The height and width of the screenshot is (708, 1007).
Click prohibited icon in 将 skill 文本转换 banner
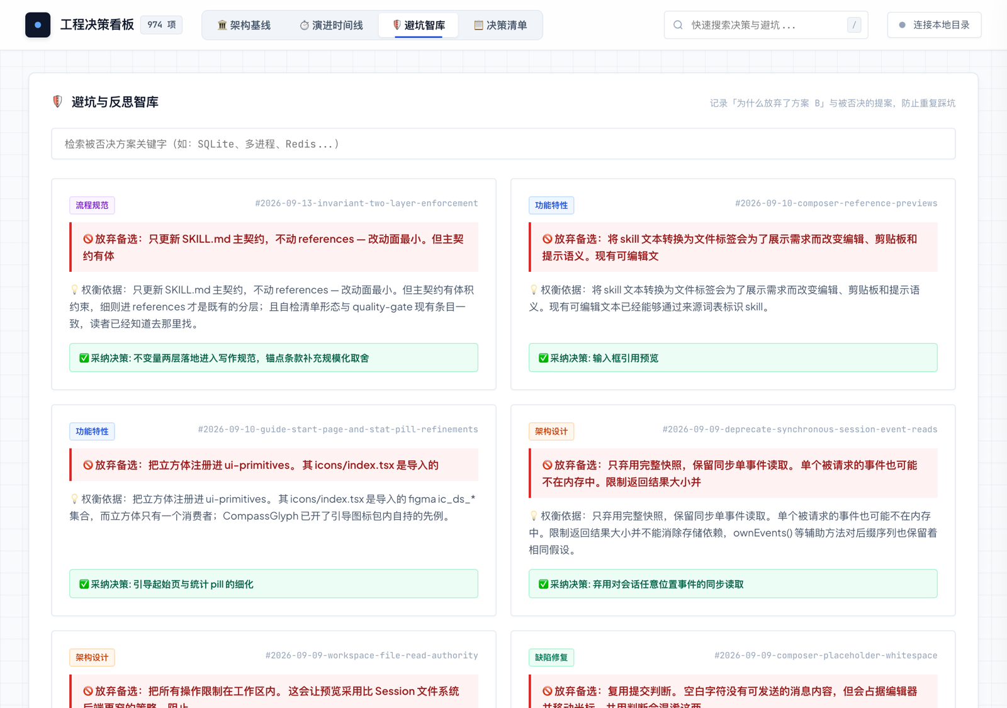(x=548, y=239)
